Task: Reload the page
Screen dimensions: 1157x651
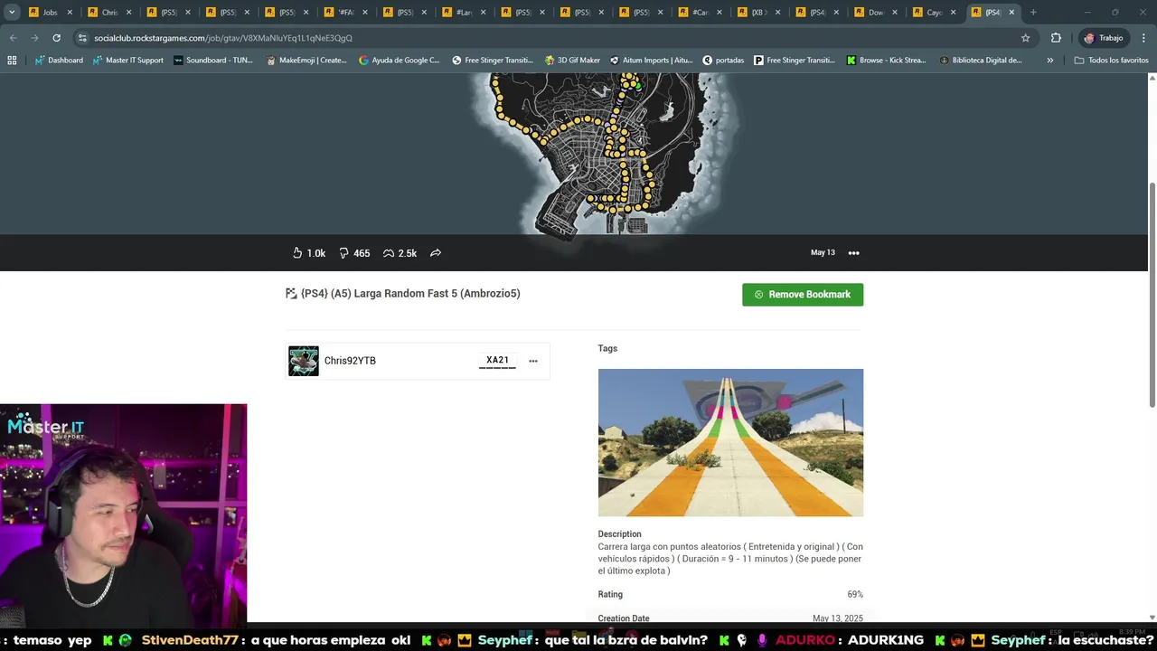Action: (56, 38)
